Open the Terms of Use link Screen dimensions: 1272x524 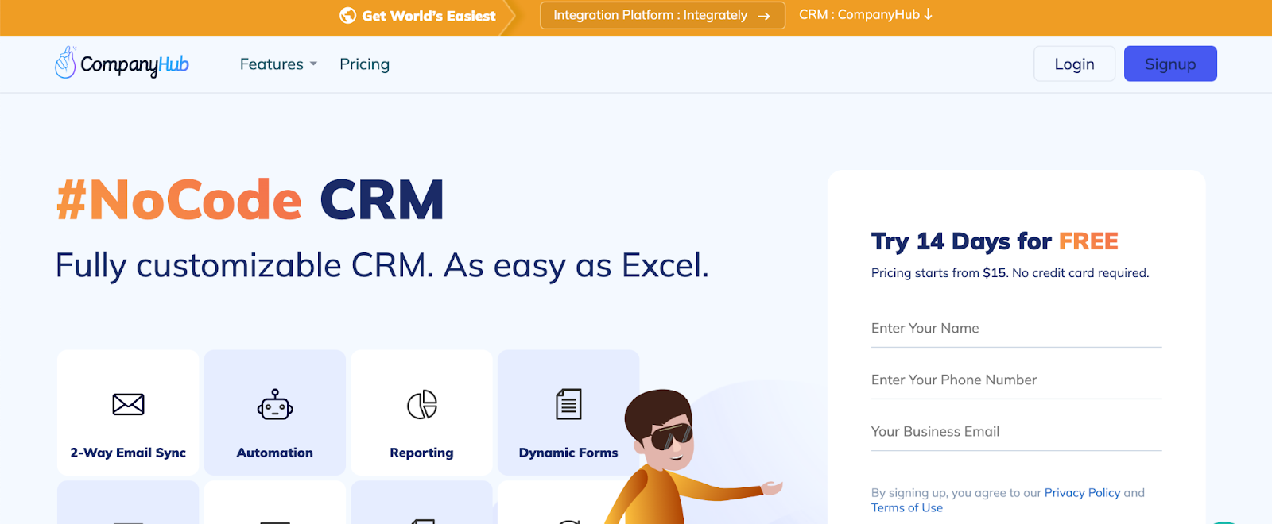click(907, 508)
